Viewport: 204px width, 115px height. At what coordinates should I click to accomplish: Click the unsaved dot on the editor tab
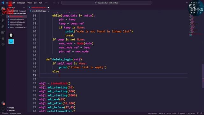48,7
